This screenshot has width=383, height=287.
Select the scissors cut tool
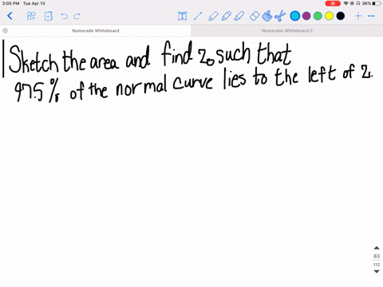pyautogui.click(x=280, y=16)
